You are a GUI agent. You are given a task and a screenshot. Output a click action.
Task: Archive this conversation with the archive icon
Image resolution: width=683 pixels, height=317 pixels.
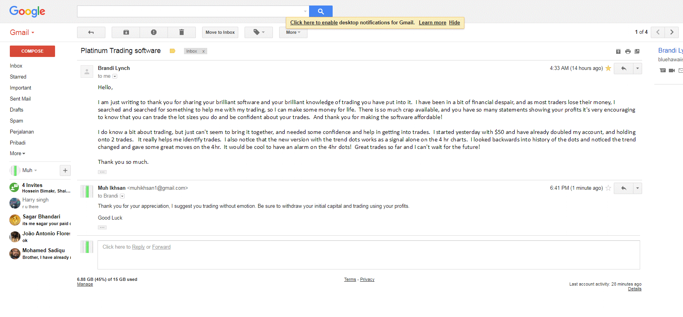pos(126,32)
